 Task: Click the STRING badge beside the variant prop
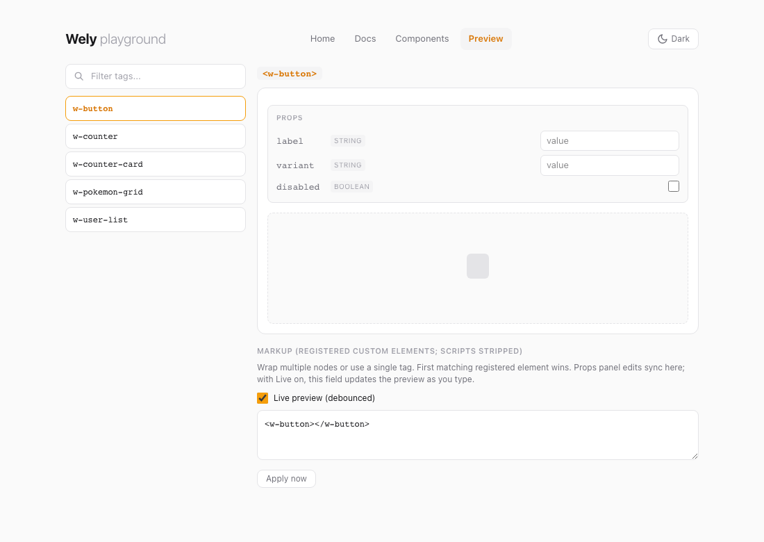(x=347, y=165)
